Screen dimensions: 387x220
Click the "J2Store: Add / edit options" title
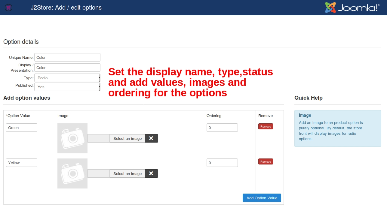66,8
